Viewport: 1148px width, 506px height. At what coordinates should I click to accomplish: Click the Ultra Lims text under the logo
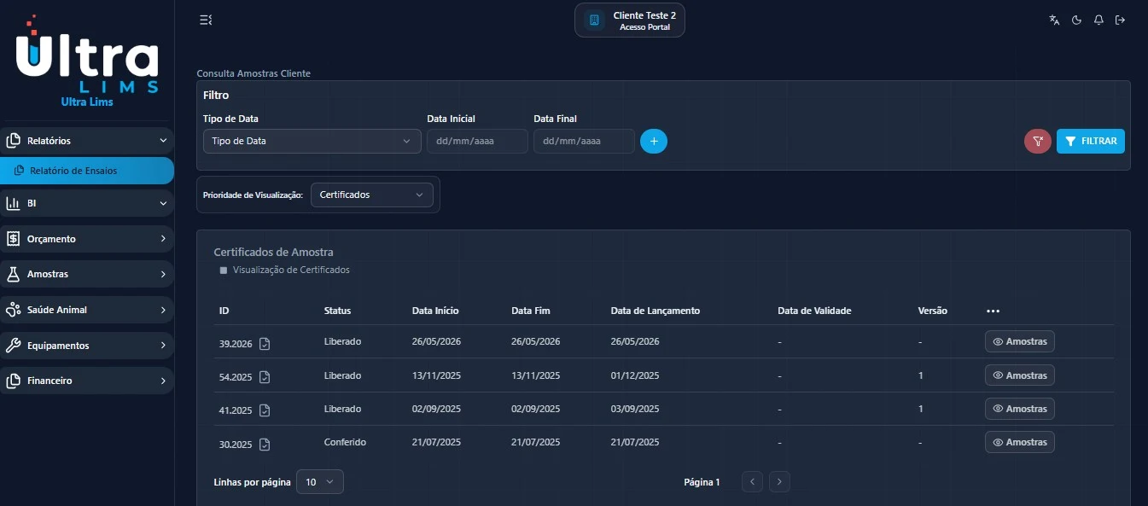pyautogui.click(x=87, y=102)
